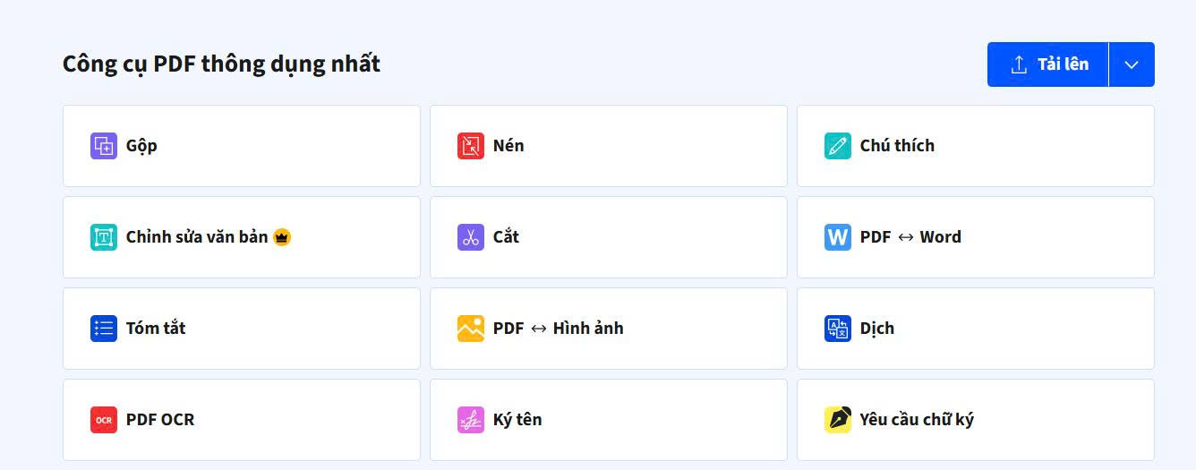Click the red Nén compress icon
Image resolution: width=1196 pixels, height=470 pixels.
click(471, 146)
